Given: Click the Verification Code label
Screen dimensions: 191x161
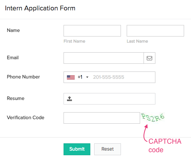Looking at the screenshot, I should click(x=26, y=118).
